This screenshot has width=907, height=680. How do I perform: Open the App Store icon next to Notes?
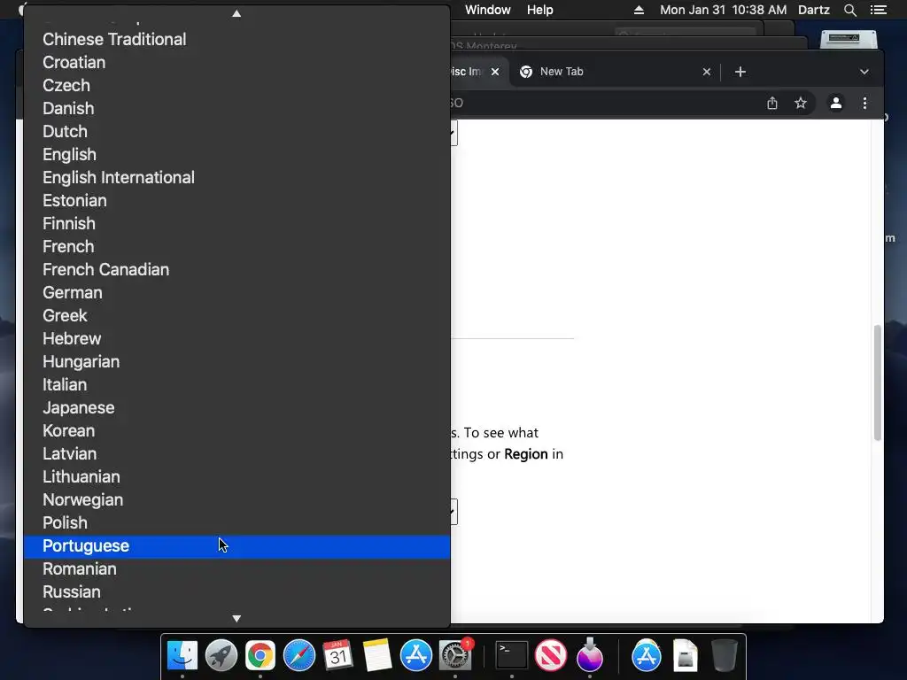[x=416, y=655]
